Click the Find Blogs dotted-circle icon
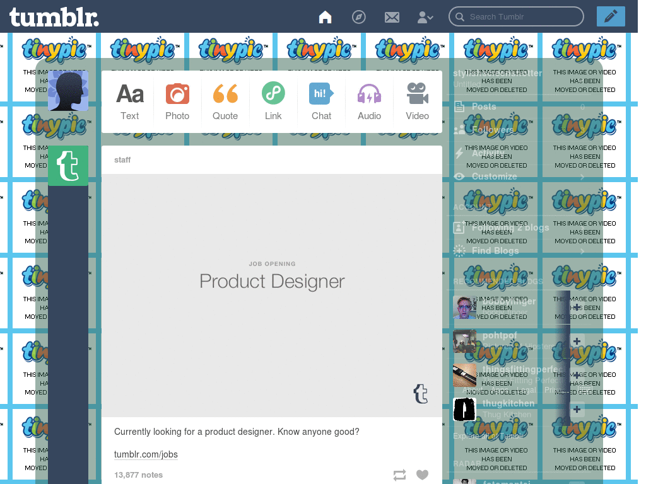The image size is (646, 484). click(459, 251)
